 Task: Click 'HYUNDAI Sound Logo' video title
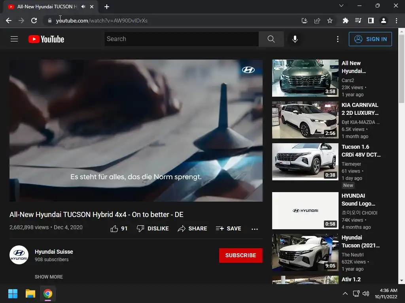[x=358, y=200]
